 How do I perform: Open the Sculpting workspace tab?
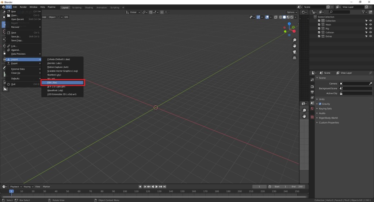point(77,7)
